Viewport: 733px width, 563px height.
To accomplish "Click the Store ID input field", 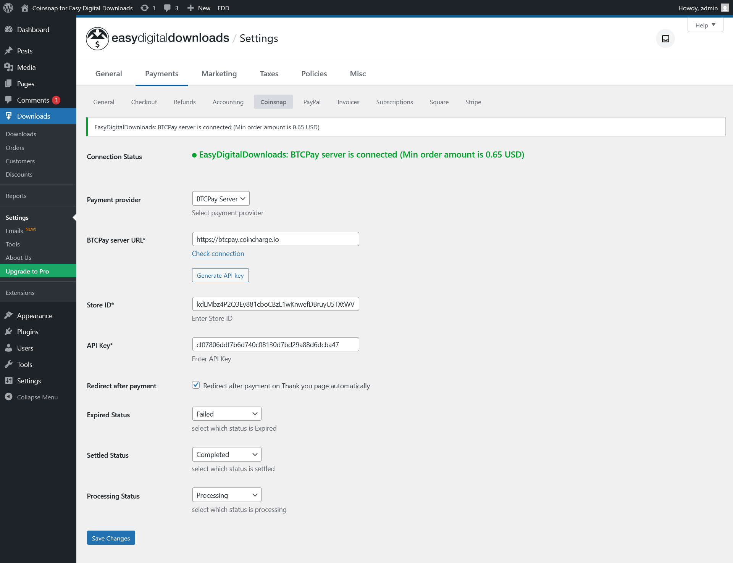I will coord(276,304).
